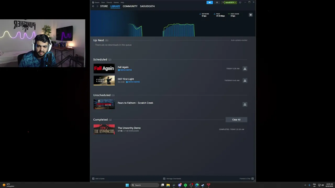
Task: Show hidden system tray icons
Action: (x=305, y=185)
